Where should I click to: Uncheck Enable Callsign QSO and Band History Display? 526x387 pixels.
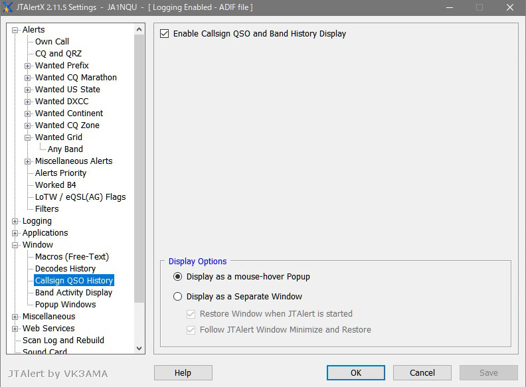point(165,34)
